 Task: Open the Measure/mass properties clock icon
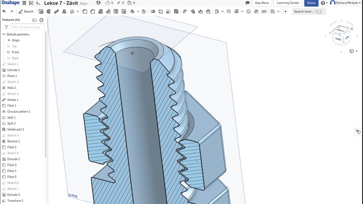coord(248,12)
